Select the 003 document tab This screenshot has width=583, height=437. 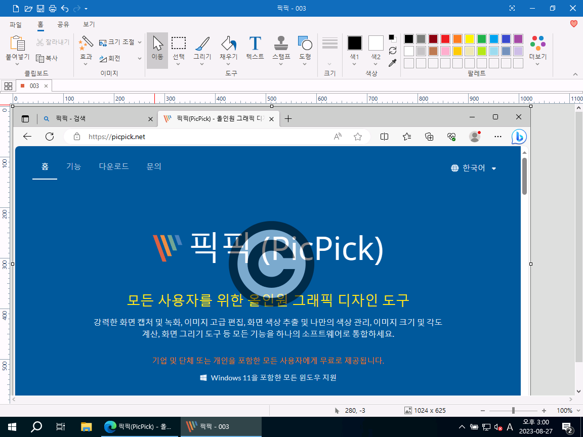tap(34, 86)
